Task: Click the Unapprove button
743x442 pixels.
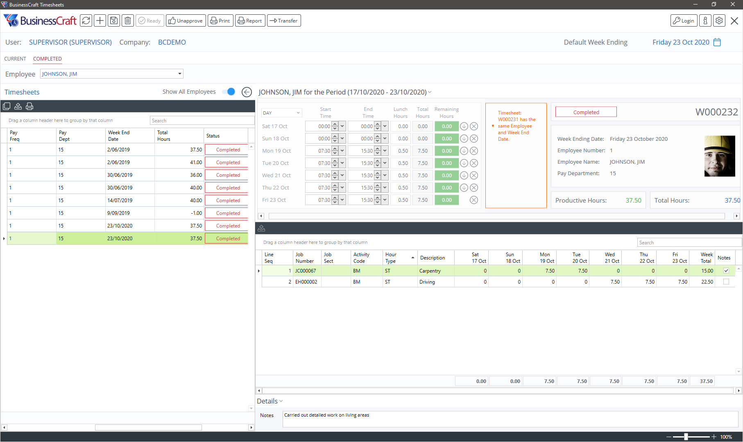Action: 186,20
